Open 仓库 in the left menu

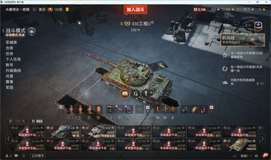(10, 48)
